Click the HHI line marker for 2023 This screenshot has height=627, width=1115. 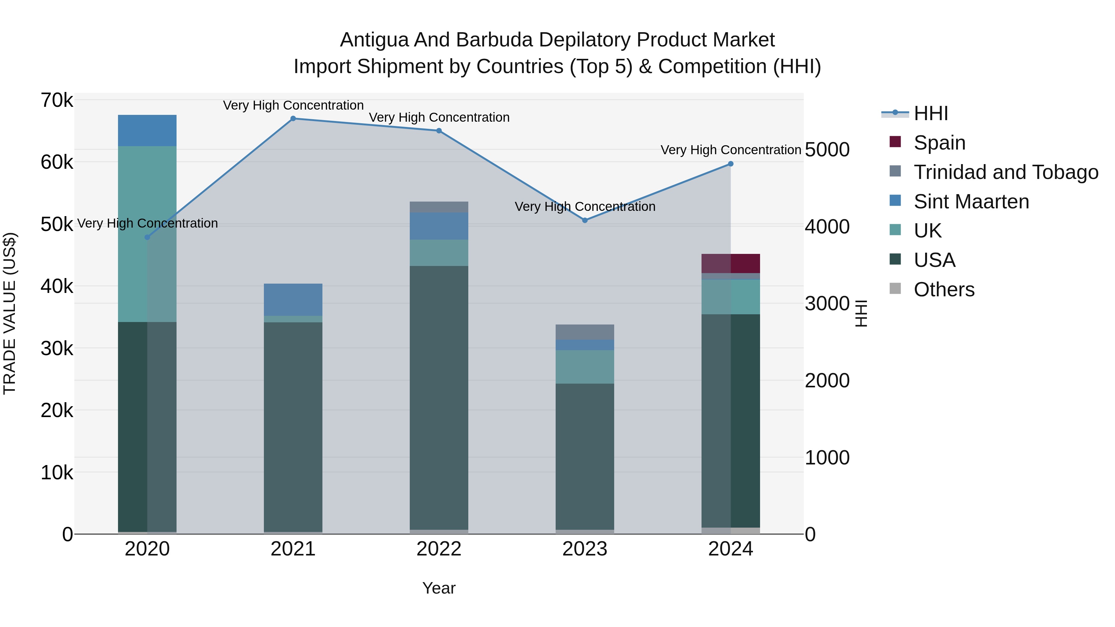coord(585,220)
